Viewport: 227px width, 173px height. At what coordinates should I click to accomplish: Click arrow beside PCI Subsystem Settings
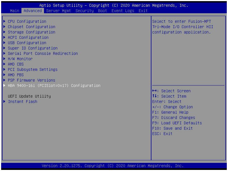[5, 69]
